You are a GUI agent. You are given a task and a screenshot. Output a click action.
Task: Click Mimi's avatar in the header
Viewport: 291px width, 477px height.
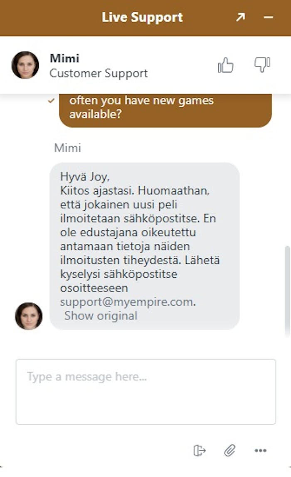[25, 65]
